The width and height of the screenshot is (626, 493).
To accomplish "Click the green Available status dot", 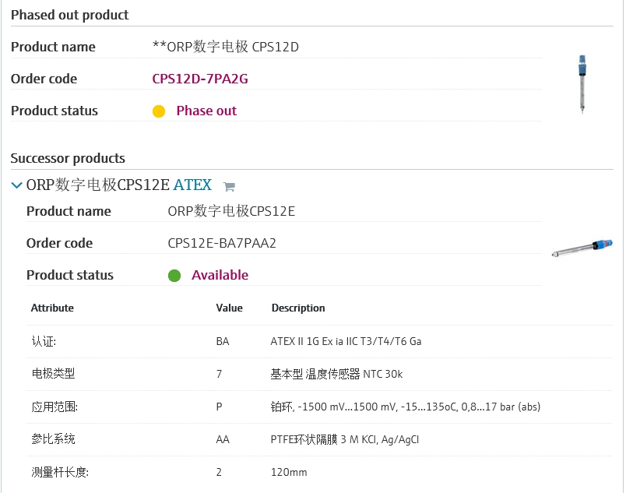I will [174, 276].
